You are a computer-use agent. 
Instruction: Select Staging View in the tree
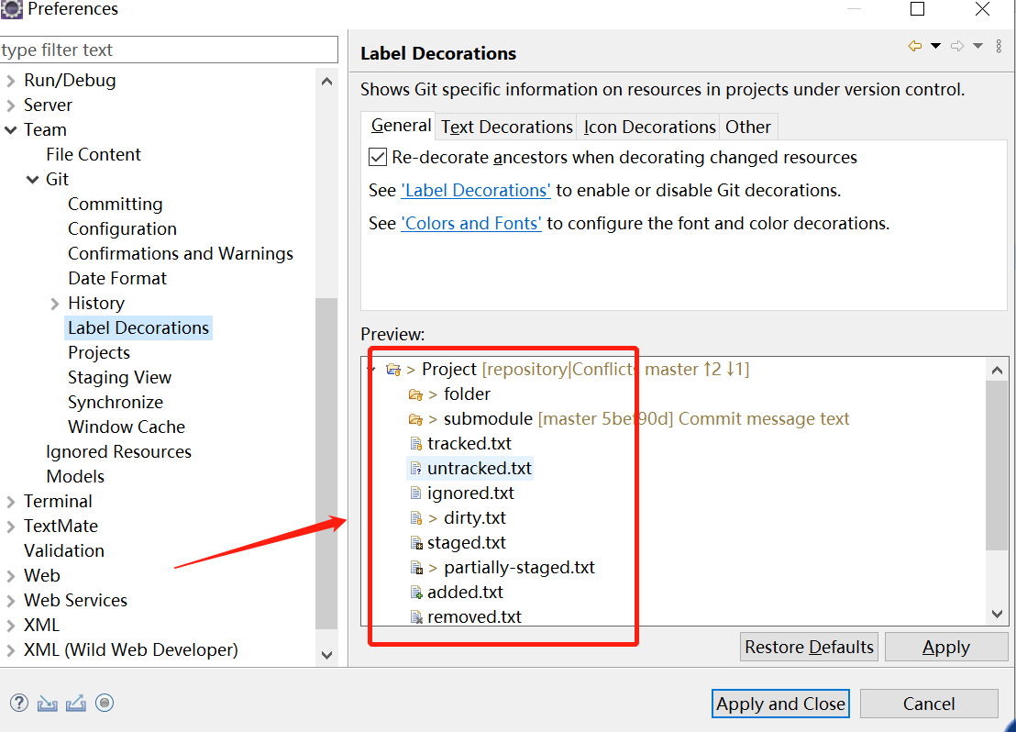[x=119, y=378]
